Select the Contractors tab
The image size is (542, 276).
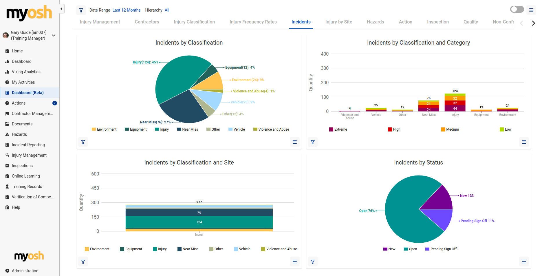coord(147,22)
